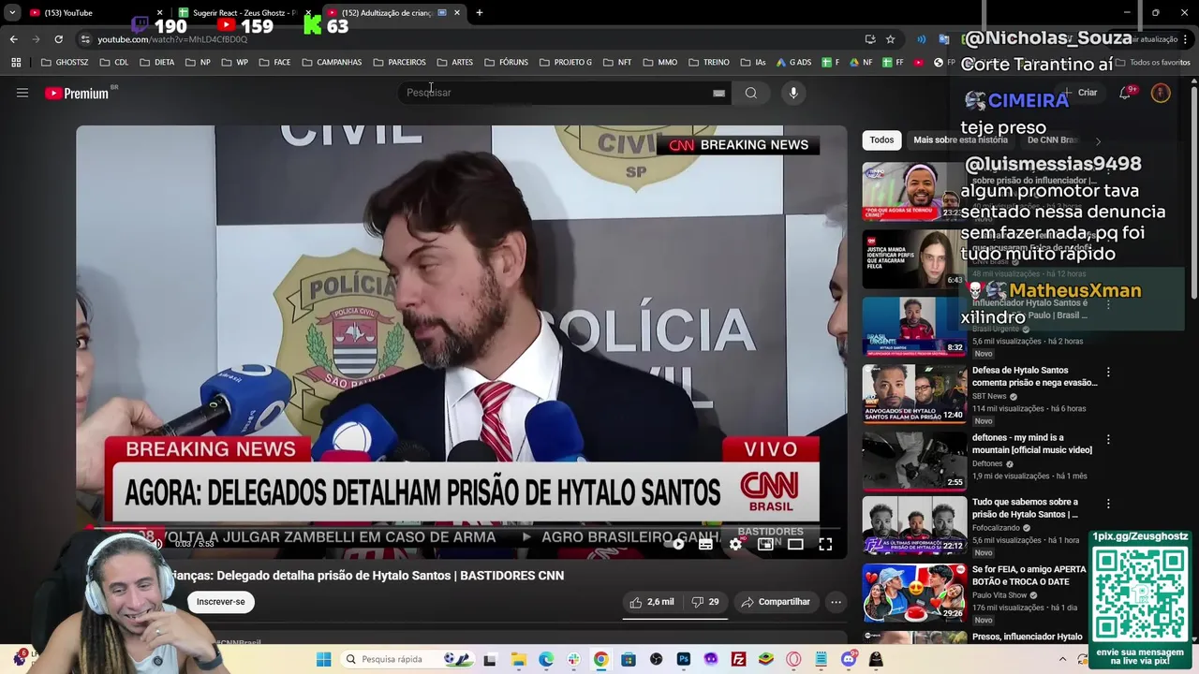Screen dimensions: 1199x674
Task: Bookmark this page with star icon
Action: 890,39
